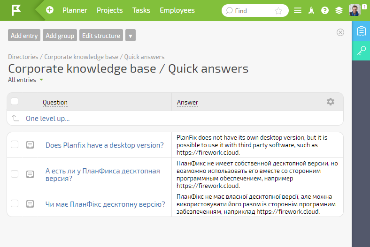
Task: Click the stacked layers icon
Action: tap(339, 10)
